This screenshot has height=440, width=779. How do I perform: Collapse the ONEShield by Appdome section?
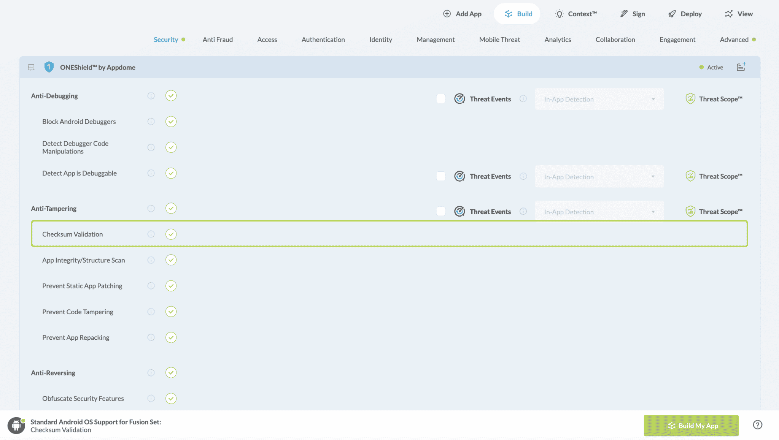click(x=31, y=67)
